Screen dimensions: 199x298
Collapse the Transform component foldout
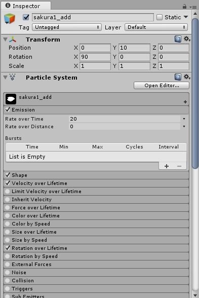click(x=5, y=40)
